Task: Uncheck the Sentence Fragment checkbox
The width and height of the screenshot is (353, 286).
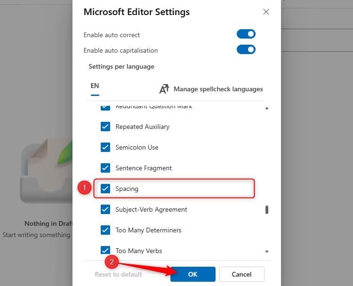Action: coord(105,168)
